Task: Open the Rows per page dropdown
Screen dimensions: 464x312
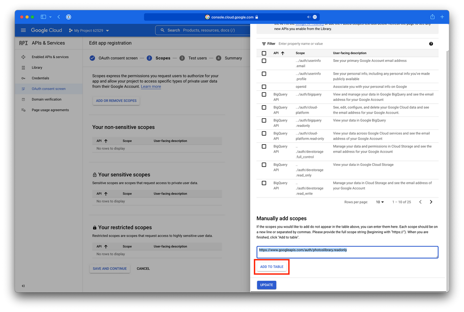Action: (x=380, y=202)
